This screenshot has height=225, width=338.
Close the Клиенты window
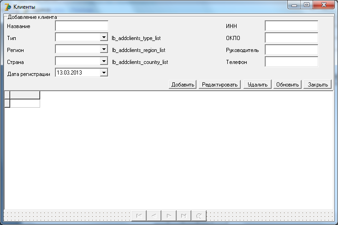324,5
